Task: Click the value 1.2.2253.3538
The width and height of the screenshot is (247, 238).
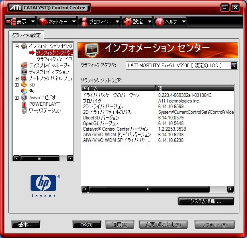Action: coord(172,129)
